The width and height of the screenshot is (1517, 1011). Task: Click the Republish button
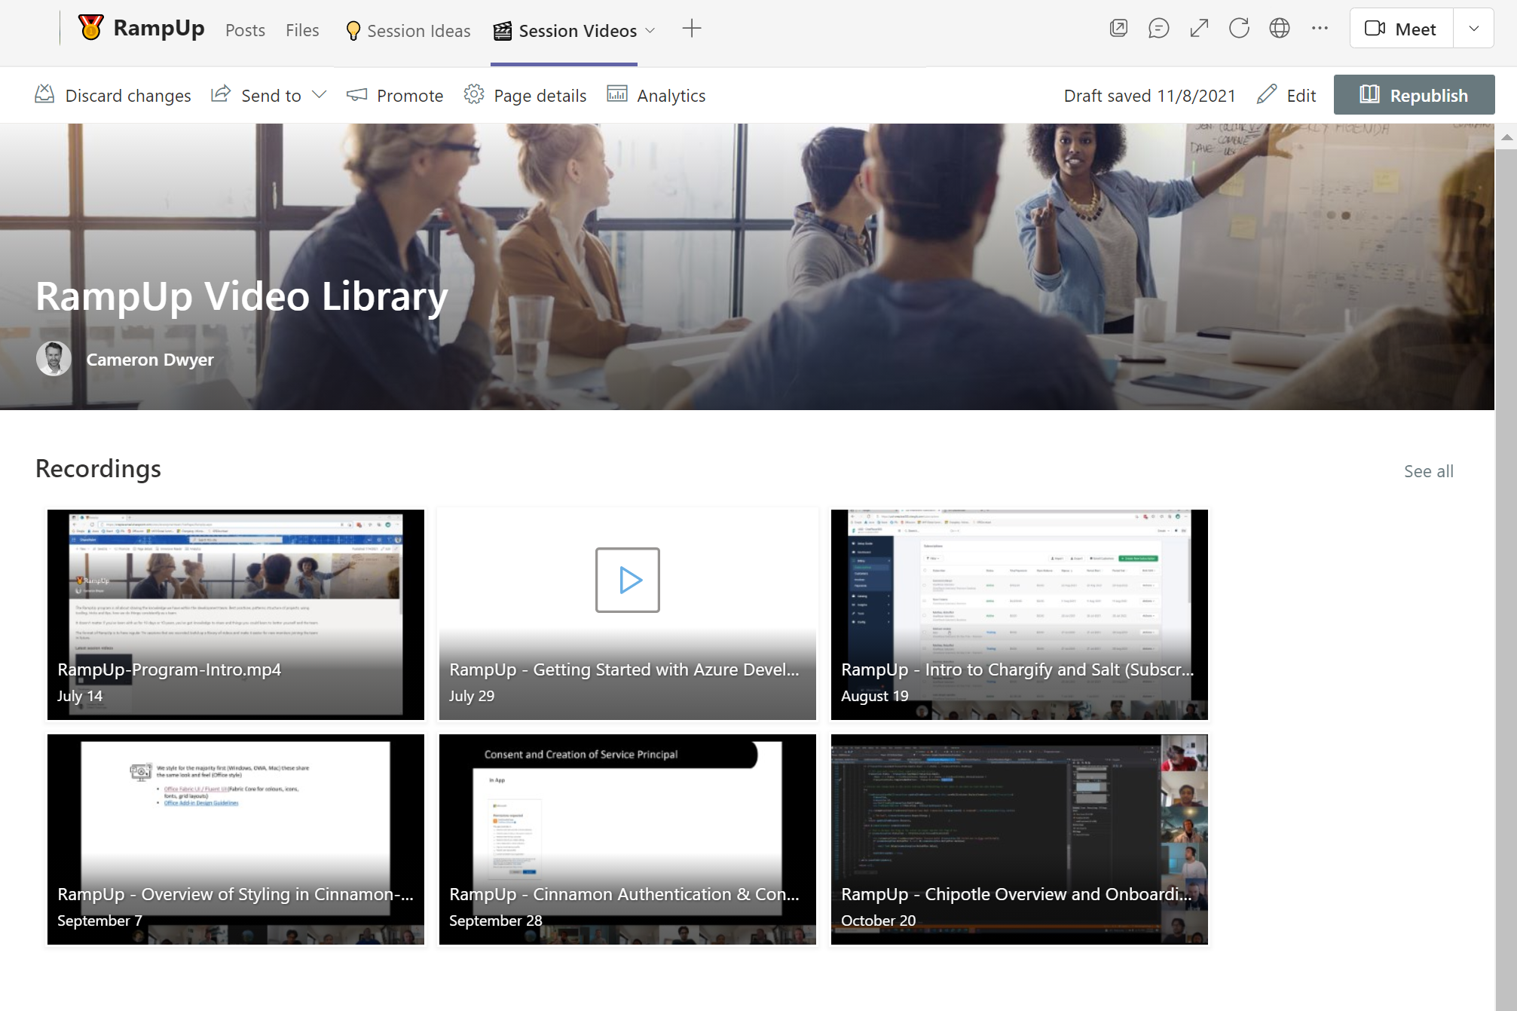[x=1414, y=95]
